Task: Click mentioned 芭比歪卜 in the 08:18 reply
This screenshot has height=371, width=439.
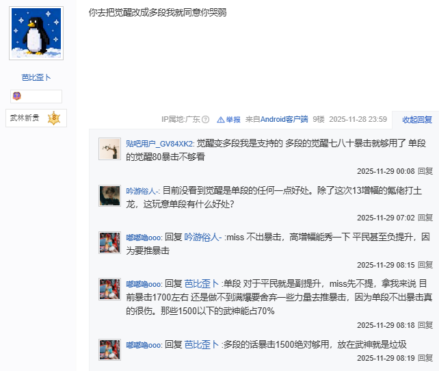Action: tap(202, 284)
